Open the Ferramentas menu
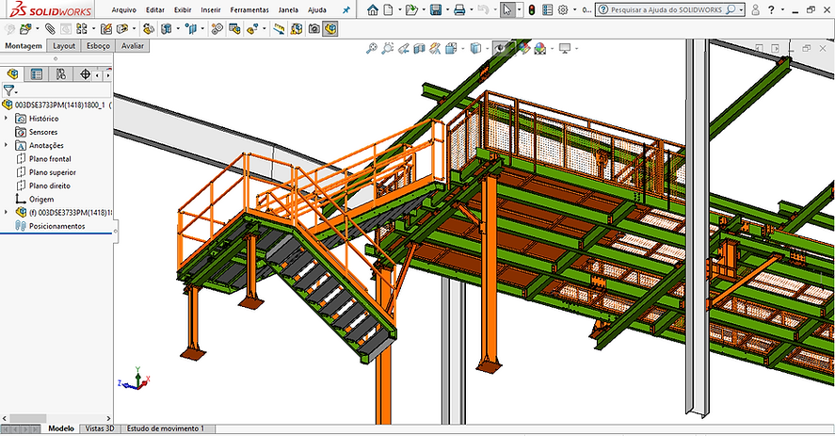Viewport: 835px width, 436px height. click(x=249, y=9)
